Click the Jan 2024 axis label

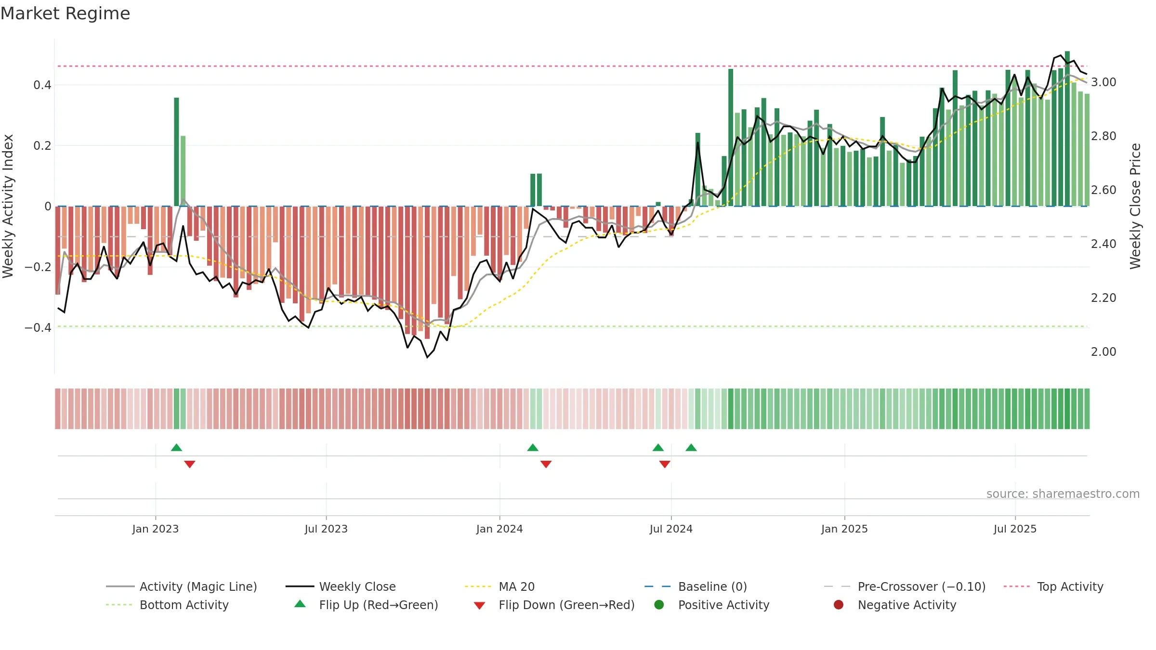(499, 529)
